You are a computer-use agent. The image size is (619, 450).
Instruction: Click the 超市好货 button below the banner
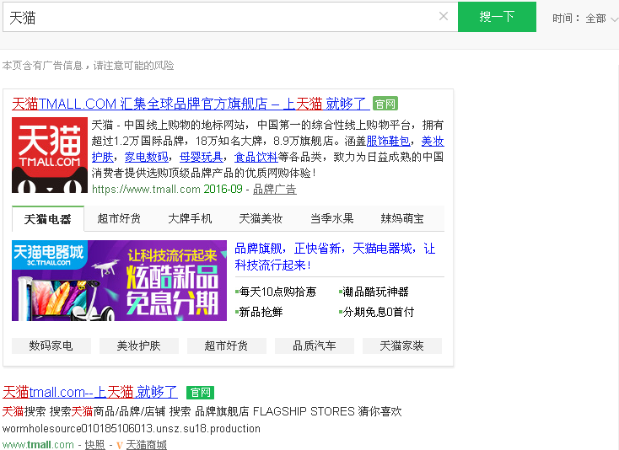pos(227,346)
